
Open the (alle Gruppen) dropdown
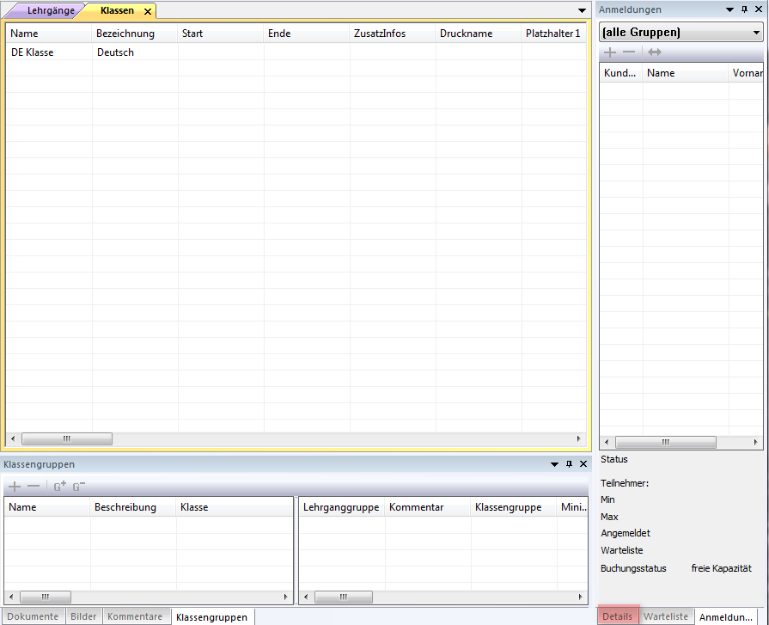tap(756, 33)
